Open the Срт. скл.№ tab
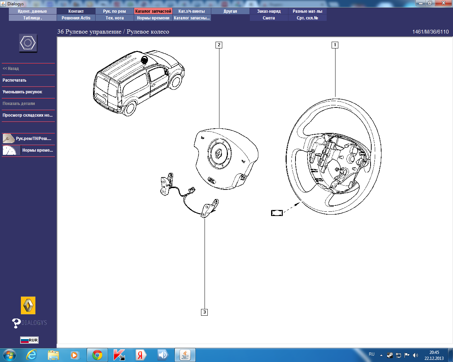 308,18
